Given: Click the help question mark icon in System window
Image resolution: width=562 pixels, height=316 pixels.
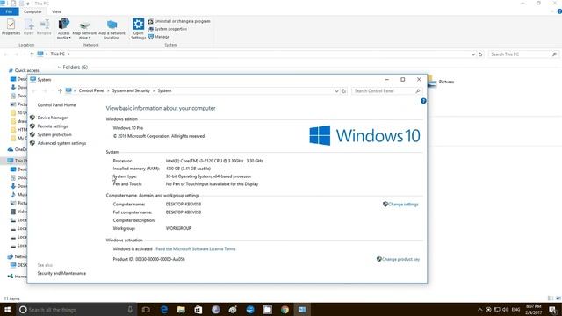Looking at the screenshot, I should point(423,101).
